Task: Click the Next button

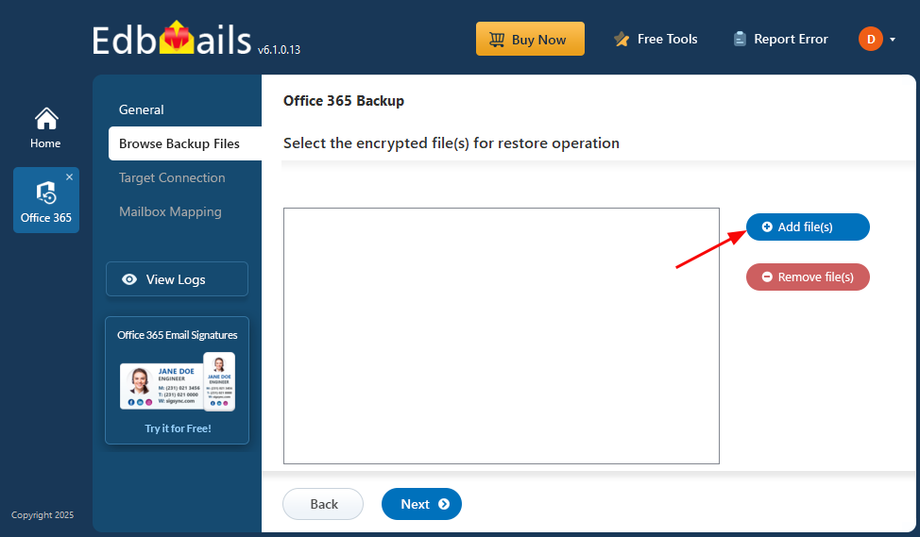Action: pyautogui.click(x=421, y=504)
